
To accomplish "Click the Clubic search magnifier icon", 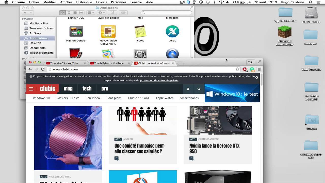I will (199, 89).
